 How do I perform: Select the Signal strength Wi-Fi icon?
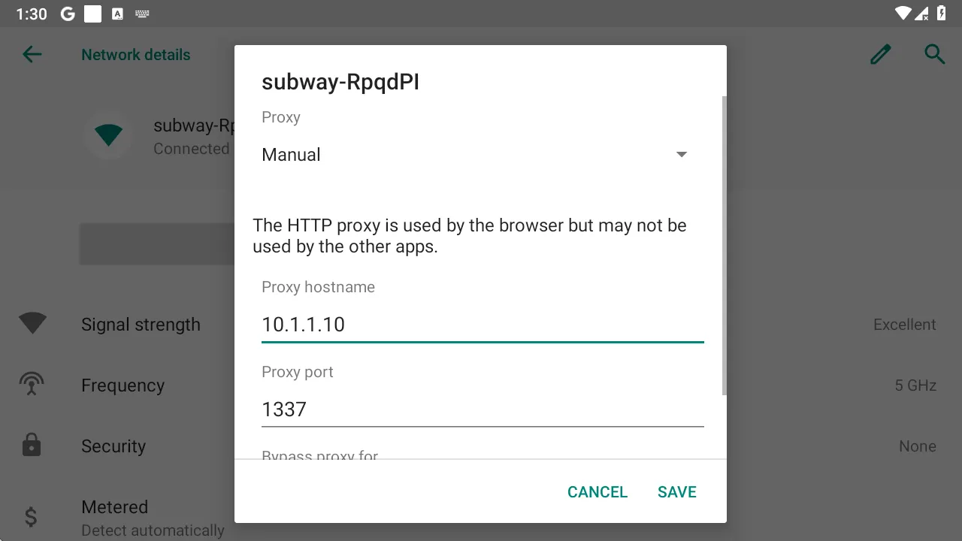pos(32,324)
